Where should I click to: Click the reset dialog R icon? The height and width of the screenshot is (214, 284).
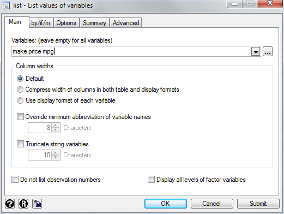click(23, 204)
